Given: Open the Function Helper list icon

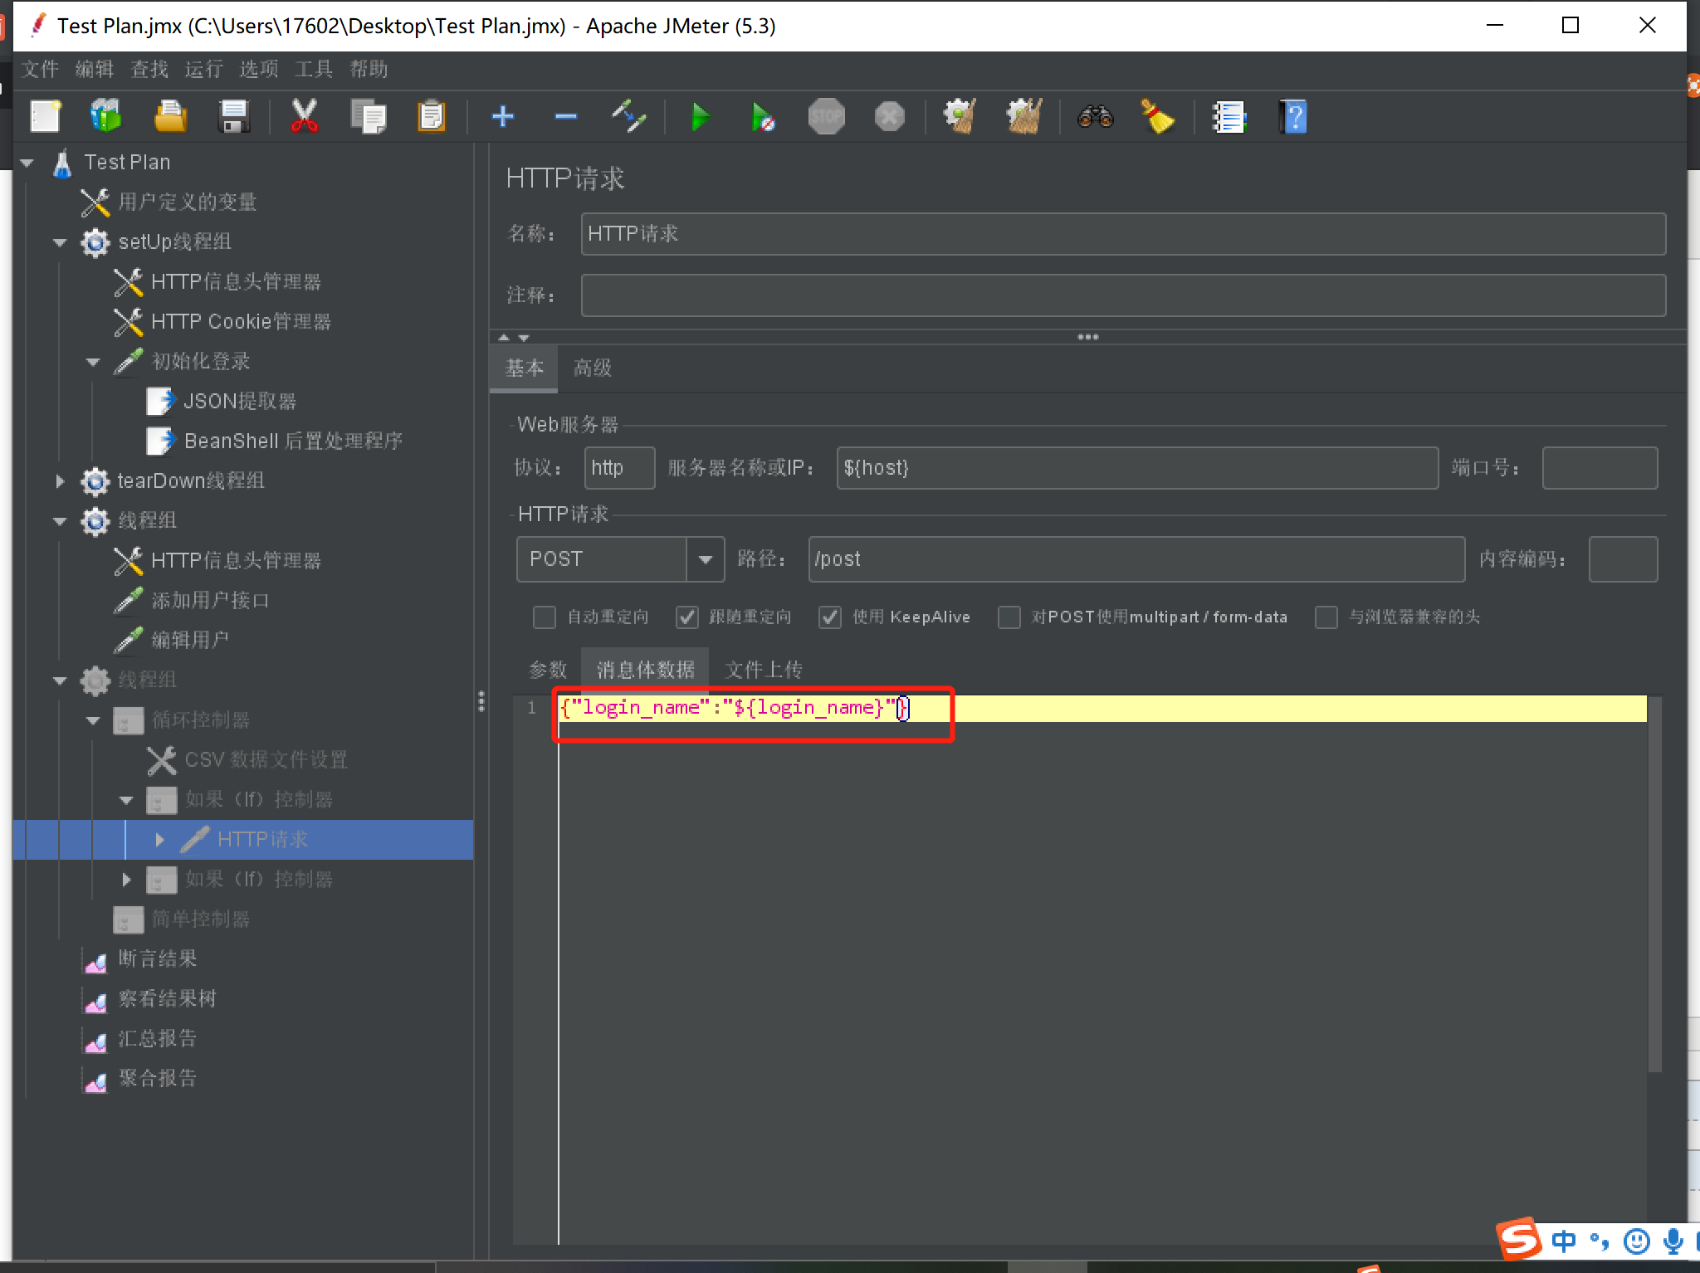Looking at the screenshot, I should point(1229,116).
